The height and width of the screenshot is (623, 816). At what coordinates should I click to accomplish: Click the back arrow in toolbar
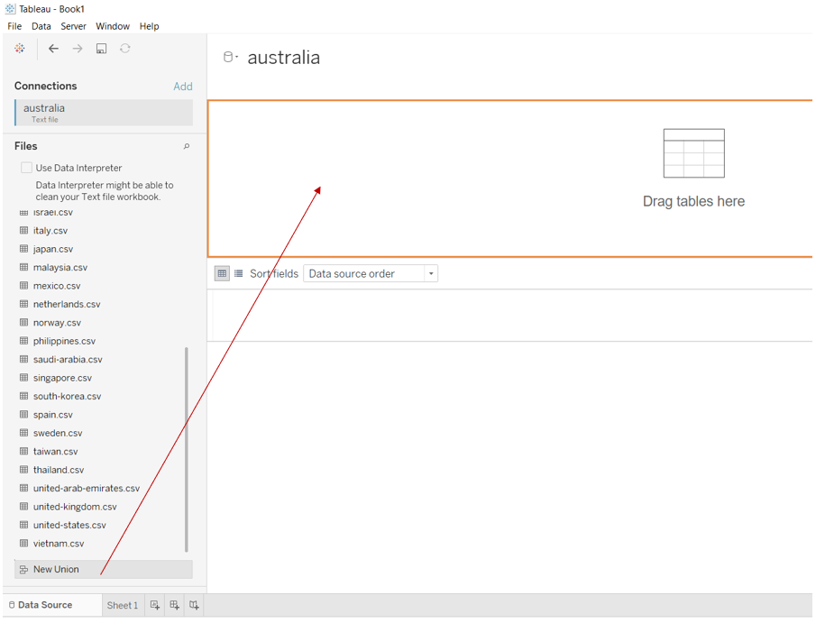pyautogui.click(x=53, y=49)
